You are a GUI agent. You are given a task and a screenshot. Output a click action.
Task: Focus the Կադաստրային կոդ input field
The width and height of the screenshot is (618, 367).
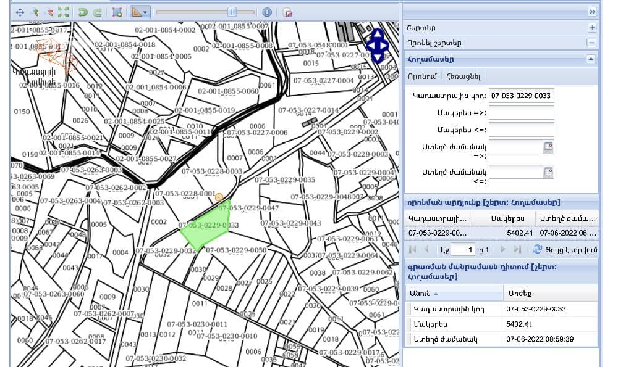click(x=522, y=96)
